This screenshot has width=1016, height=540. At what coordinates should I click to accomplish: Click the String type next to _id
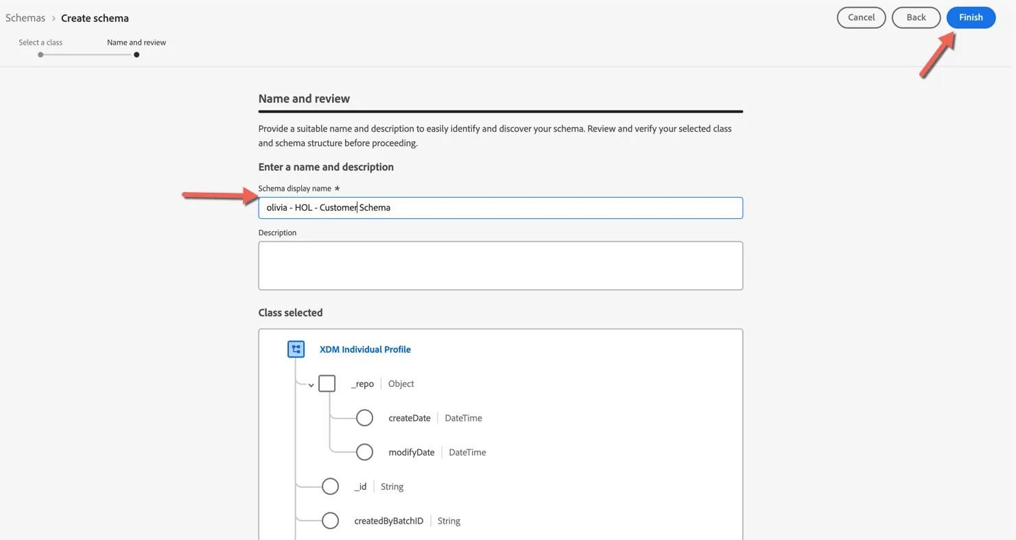click(392, 486)
